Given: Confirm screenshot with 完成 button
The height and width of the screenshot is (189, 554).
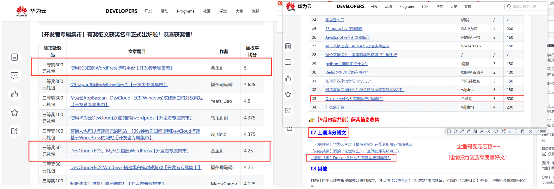Looking at the screenshot, I should pos(541,131).
